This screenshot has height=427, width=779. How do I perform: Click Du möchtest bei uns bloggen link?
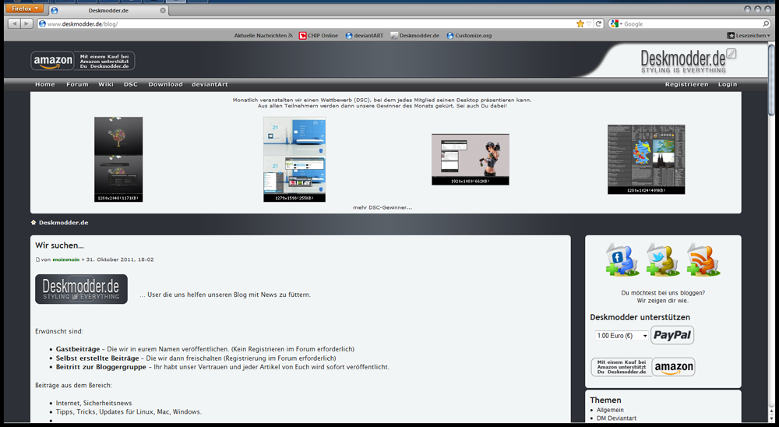[x=663, y=297]
